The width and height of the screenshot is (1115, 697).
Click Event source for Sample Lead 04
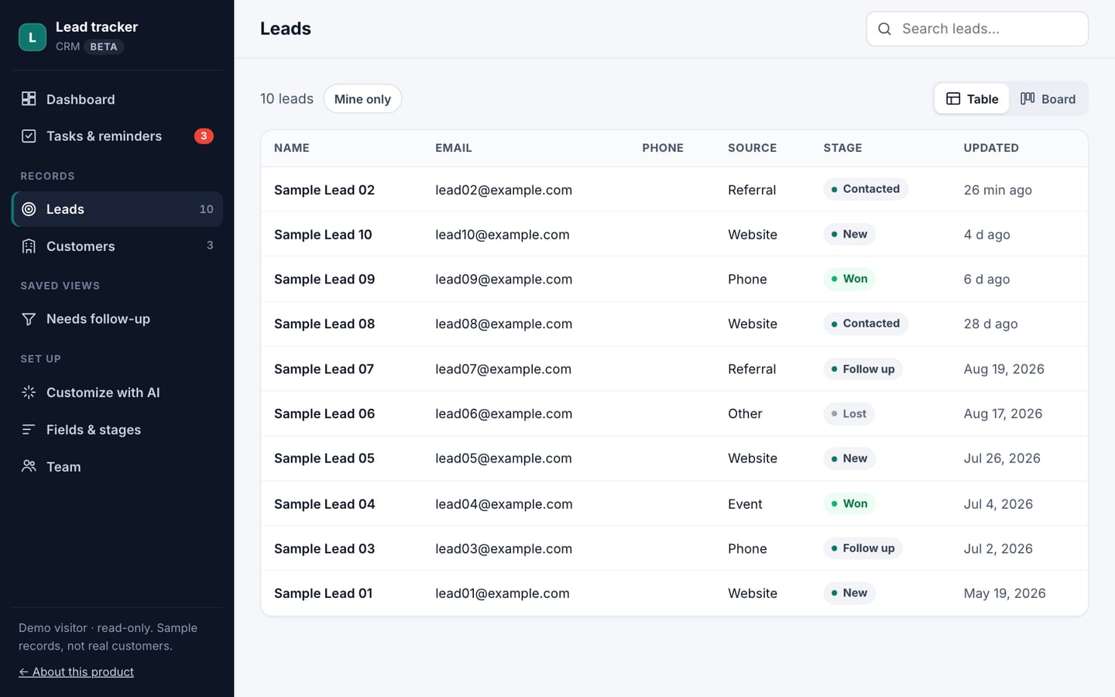[x=745, y=504]
